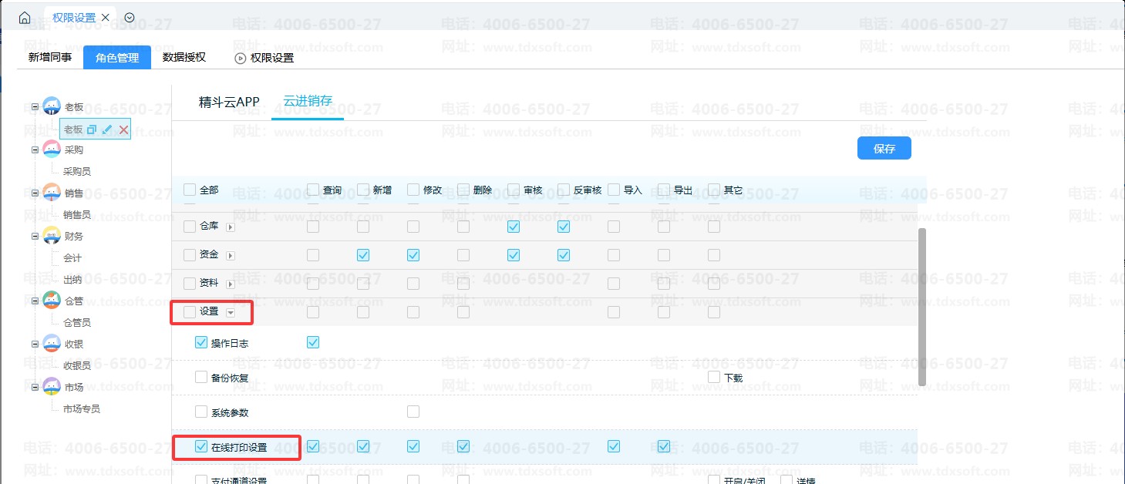Click the 收银 group avatar icon
This screenshot has width=1125, height=484.
[x=52, y=344]
